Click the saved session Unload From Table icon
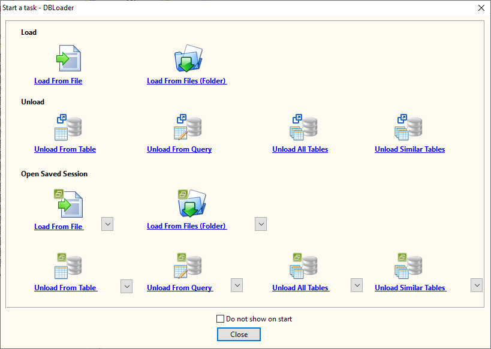This screenshot has height=349, width=491. pos(68,266)
